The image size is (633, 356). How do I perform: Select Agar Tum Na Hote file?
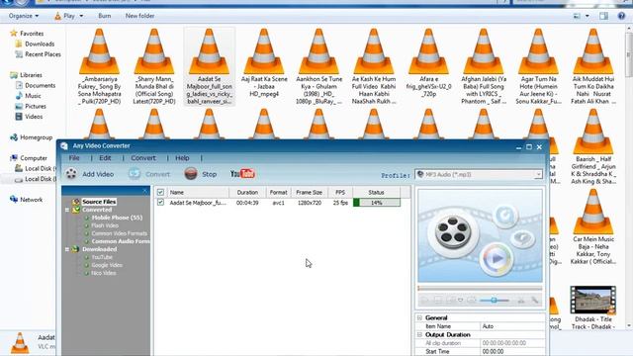[x=538, y=66]
